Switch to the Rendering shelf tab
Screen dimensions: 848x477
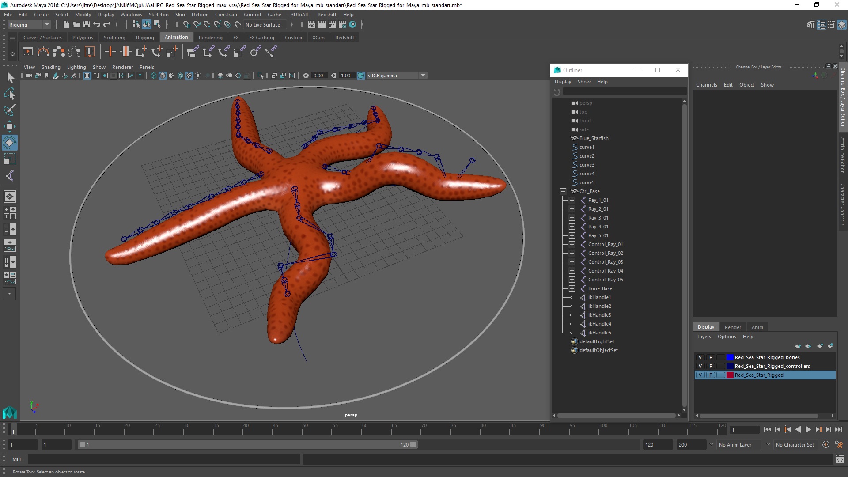(x=210, y=38)
